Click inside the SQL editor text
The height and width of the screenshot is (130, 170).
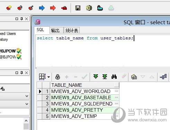85,38
